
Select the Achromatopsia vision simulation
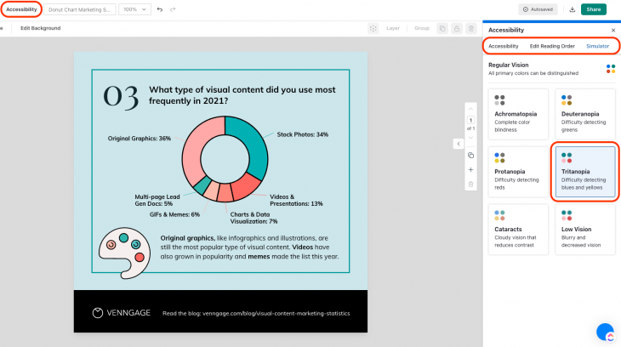click(518, 114)
